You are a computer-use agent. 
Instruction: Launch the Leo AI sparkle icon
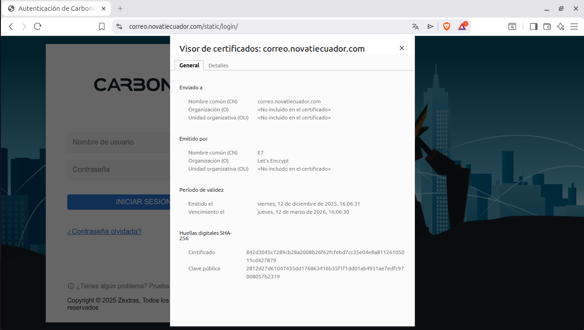[560, 26]
